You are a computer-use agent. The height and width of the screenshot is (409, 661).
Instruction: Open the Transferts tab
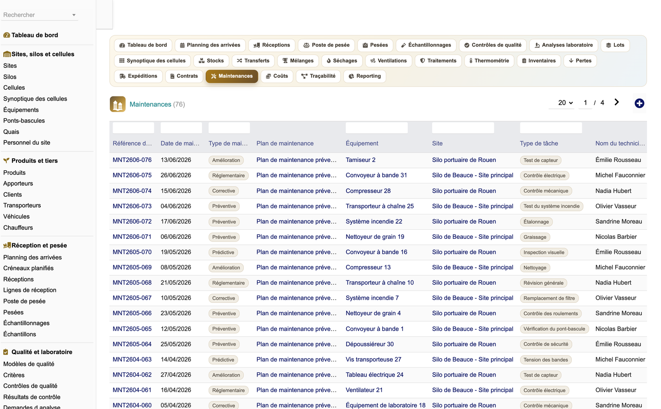(253, 61)
